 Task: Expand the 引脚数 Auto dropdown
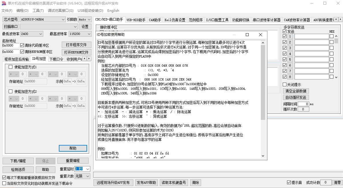[89, 19]
